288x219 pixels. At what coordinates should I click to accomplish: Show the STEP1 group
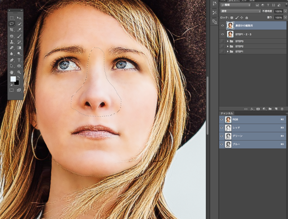pyautogui.click(x=222, y=52)
